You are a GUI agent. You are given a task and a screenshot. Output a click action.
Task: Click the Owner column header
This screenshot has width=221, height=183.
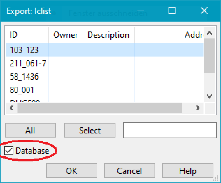tap(66, 35)
